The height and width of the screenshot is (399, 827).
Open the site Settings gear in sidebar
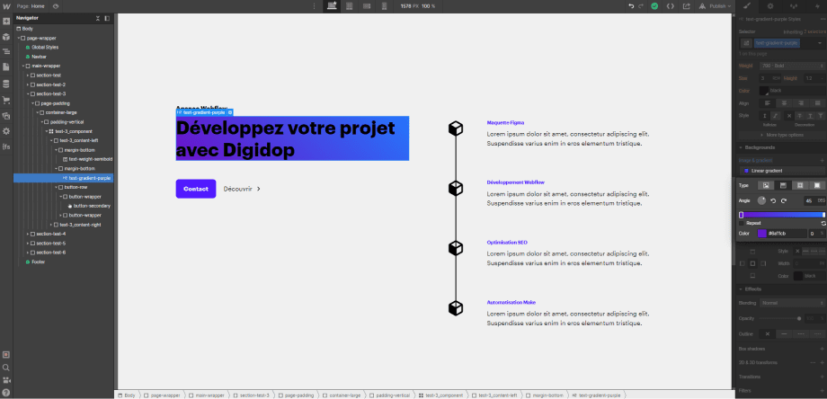[x=6, y=130]
